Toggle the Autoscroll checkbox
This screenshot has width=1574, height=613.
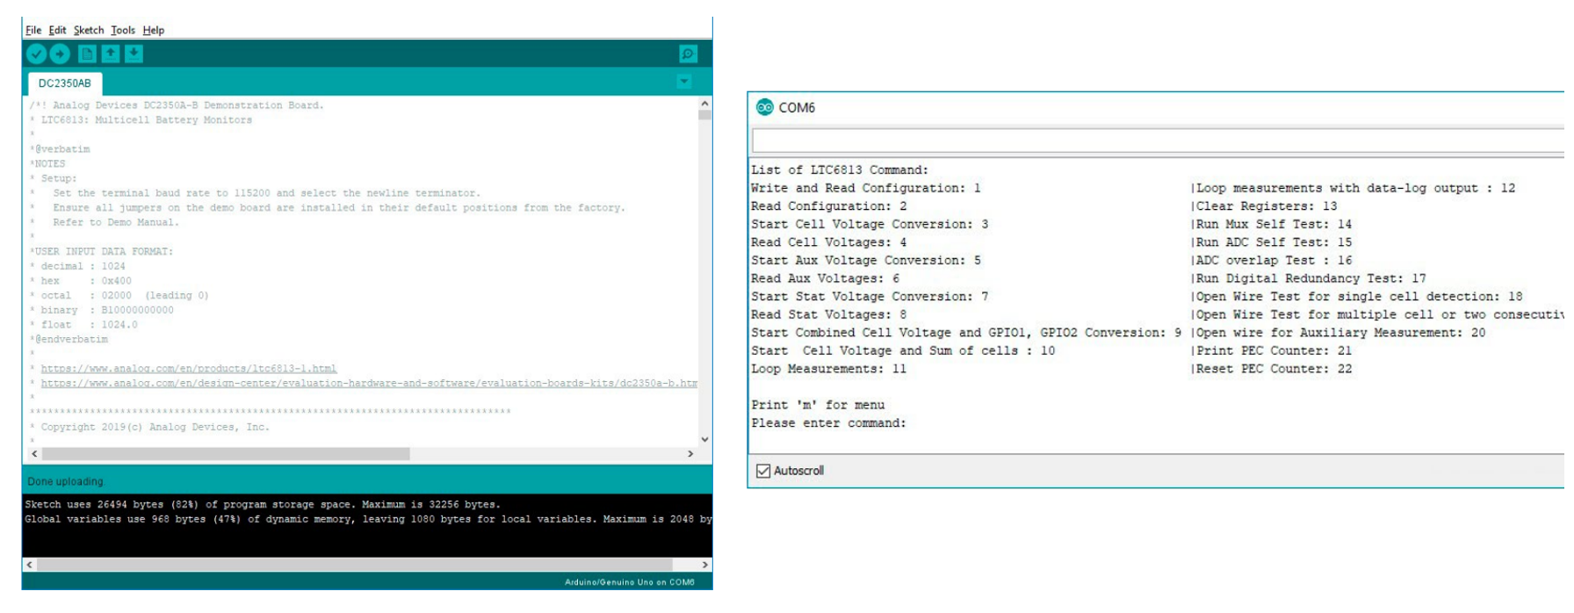[x=763, y=471]
